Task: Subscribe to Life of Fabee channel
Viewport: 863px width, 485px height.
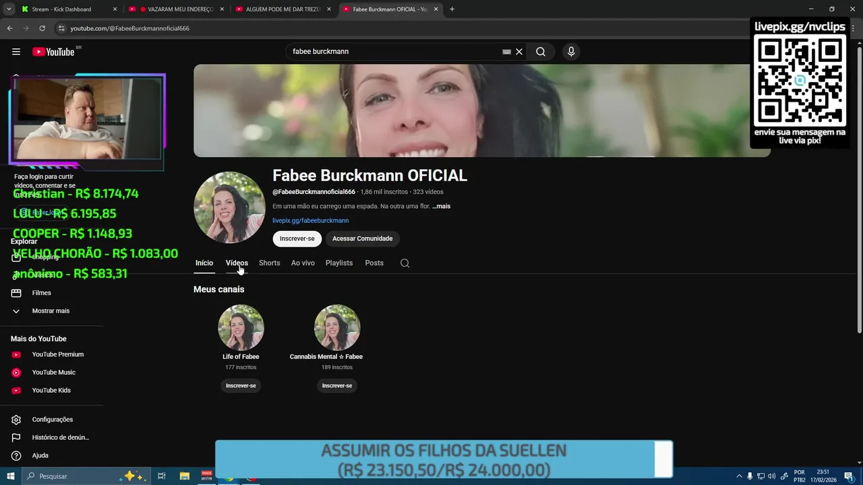Action: tap(241, 386)
